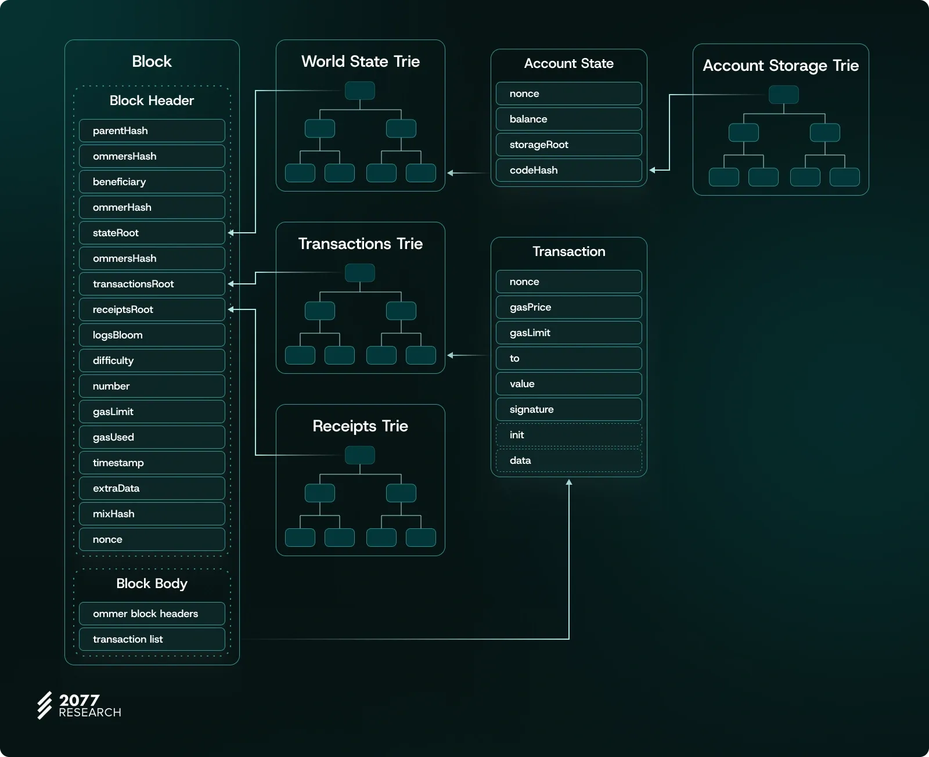Click the receiptsRoot field

point(152,309)
